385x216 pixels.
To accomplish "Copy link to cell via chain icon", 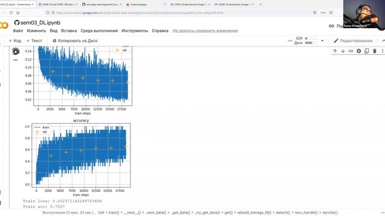I will point(351,51).
